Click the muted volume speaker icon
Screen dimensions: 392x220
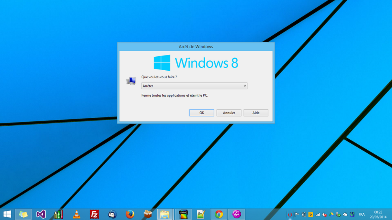point(324,214)
